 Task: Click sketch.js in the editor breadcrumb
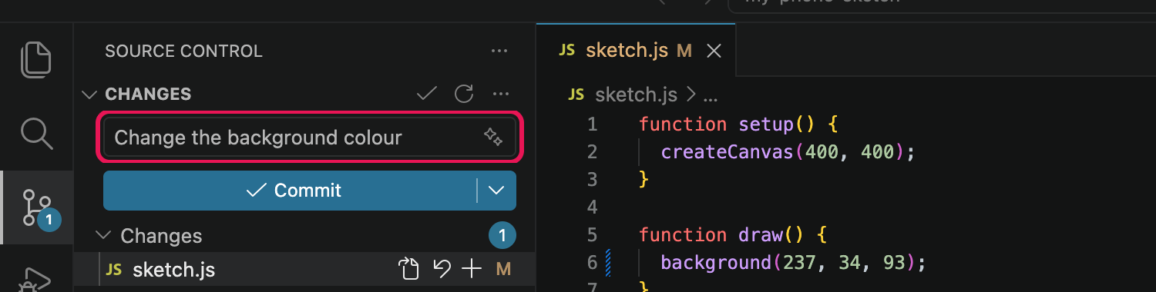[x=636, y=95]
